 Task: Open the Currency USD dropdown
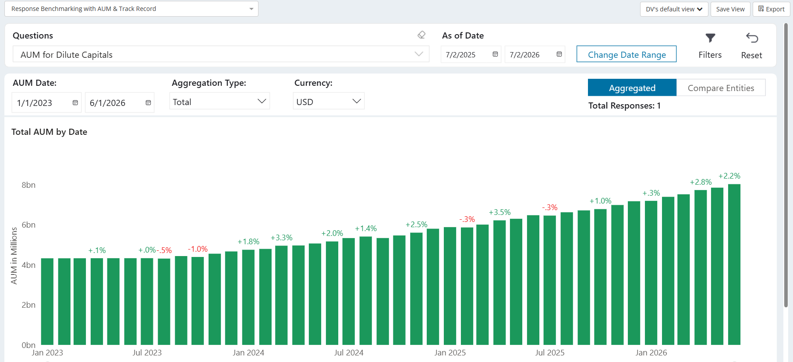pos(329,102)
